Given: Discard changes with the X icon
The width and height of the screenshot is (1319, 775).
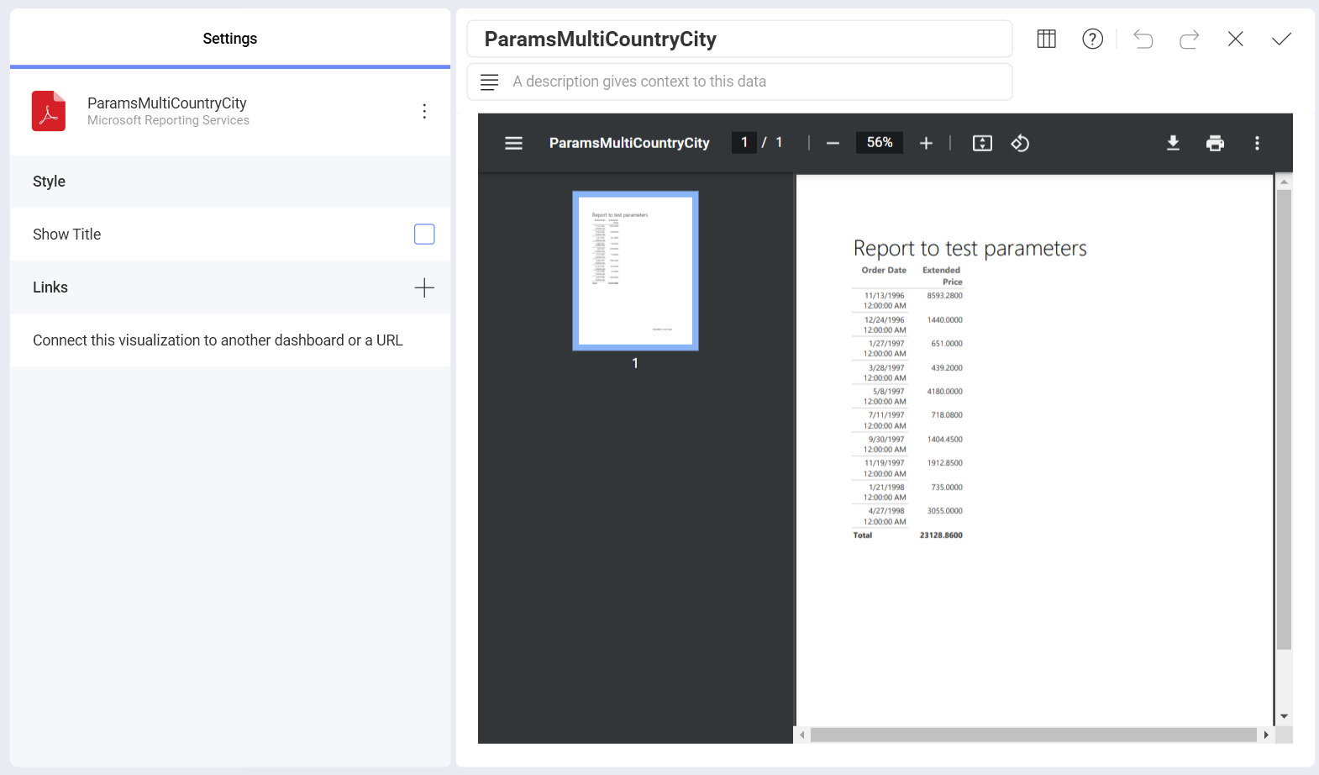Looking at the screenshot, I should (1235, 39).
